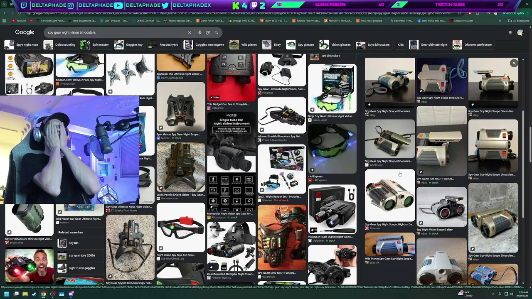532x299 pixels.
Task: Open the weather widget showing Cloudy
Action: pos(465,294)
